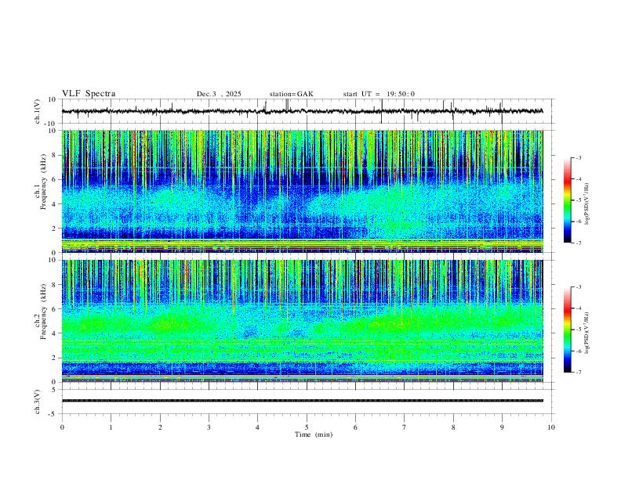Click the ch.3 voltage trace band
The width and height of the screenshot is (621, 479).
point(302,401)
